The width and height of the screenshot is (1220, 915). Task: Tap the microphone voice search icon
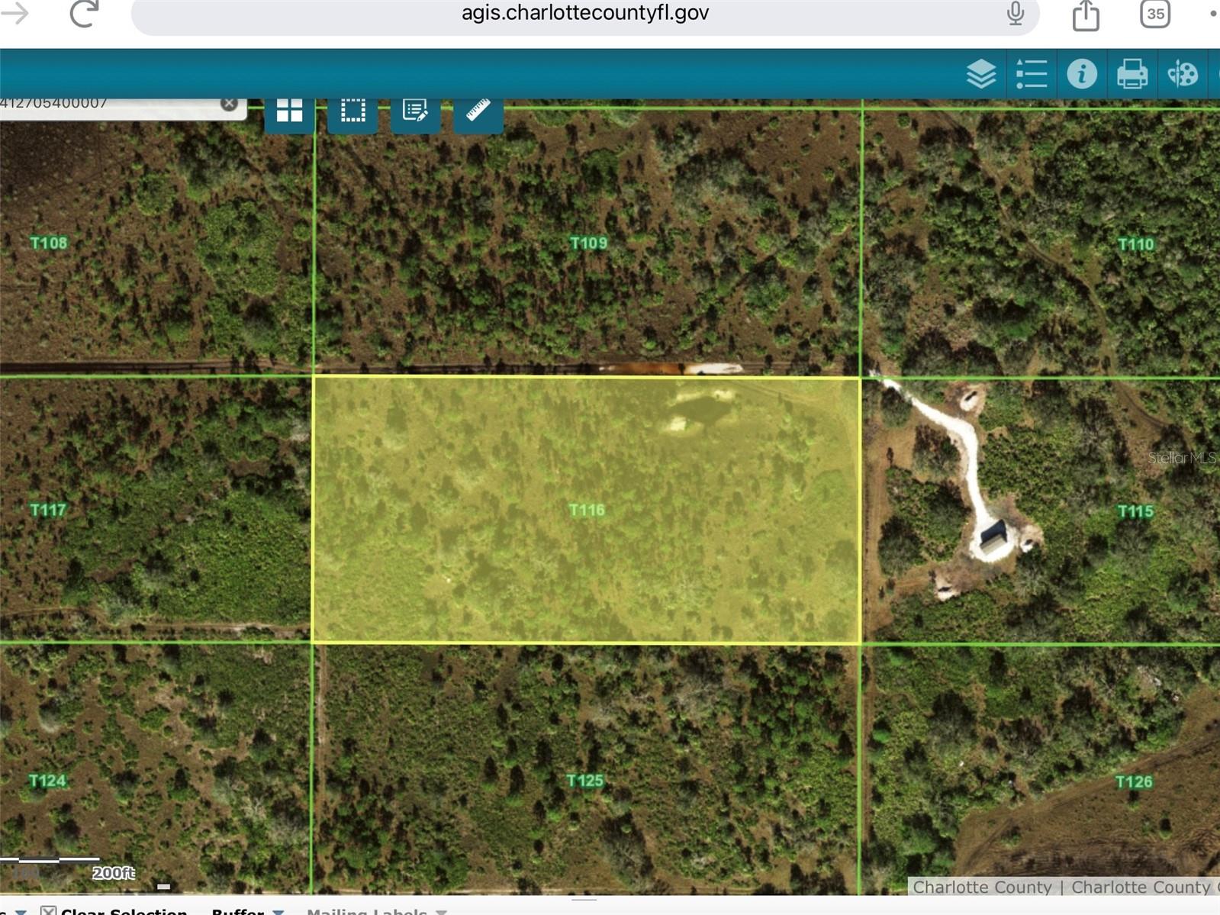tap(1015, 13)
